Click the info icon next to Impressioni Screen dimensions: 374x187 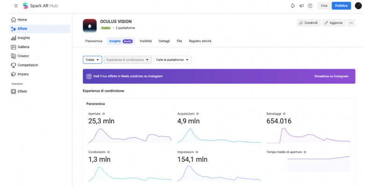[x=197, y=152]
